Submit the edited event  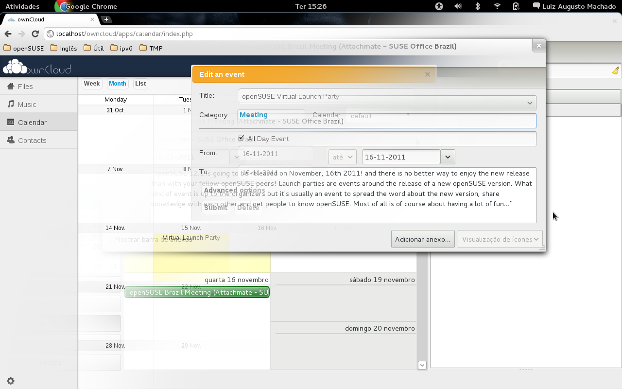(x=215, y=208)
